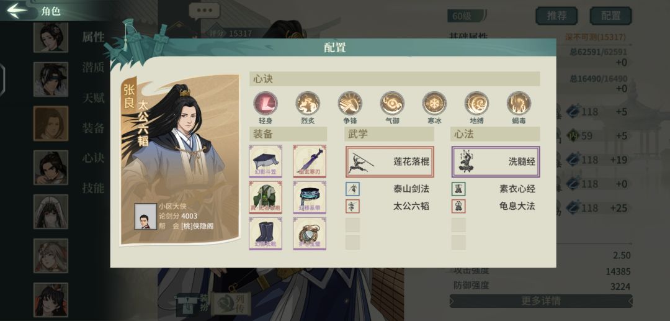This screenshot has width=670, height=321.
Task: Choose the top female character portrait
Action: pyautogui.click(x=51, y=37)
